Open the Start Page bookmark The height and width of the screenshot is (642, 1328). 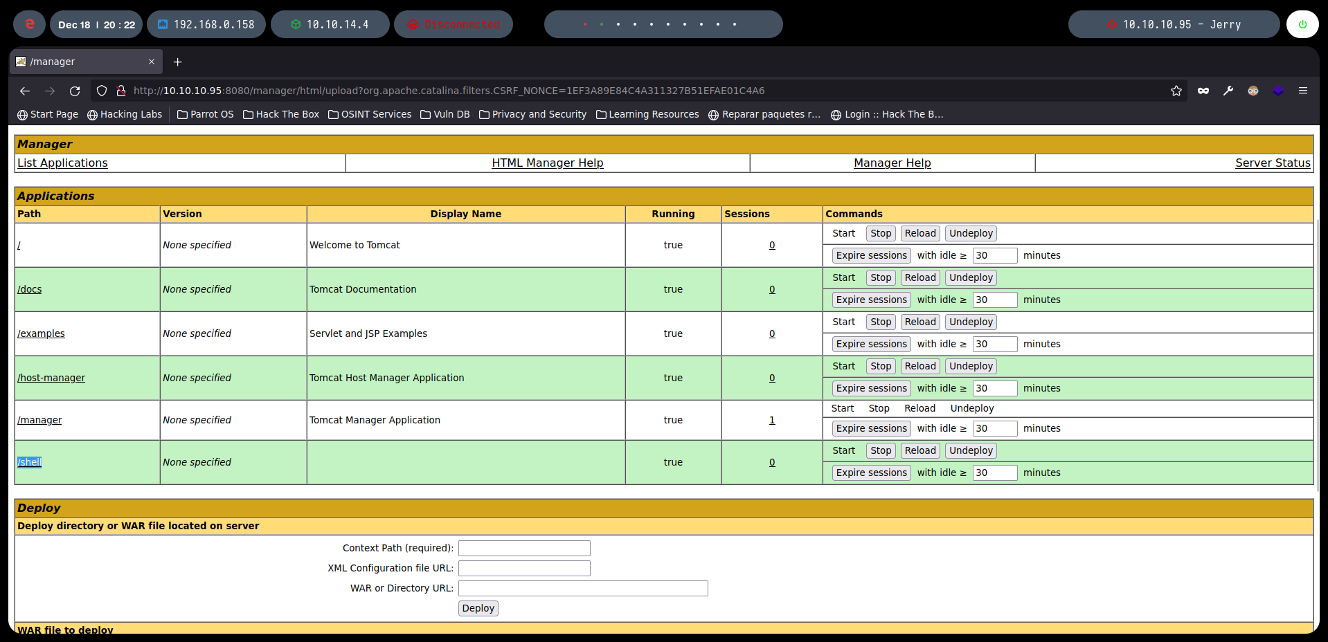pos(48,114)
